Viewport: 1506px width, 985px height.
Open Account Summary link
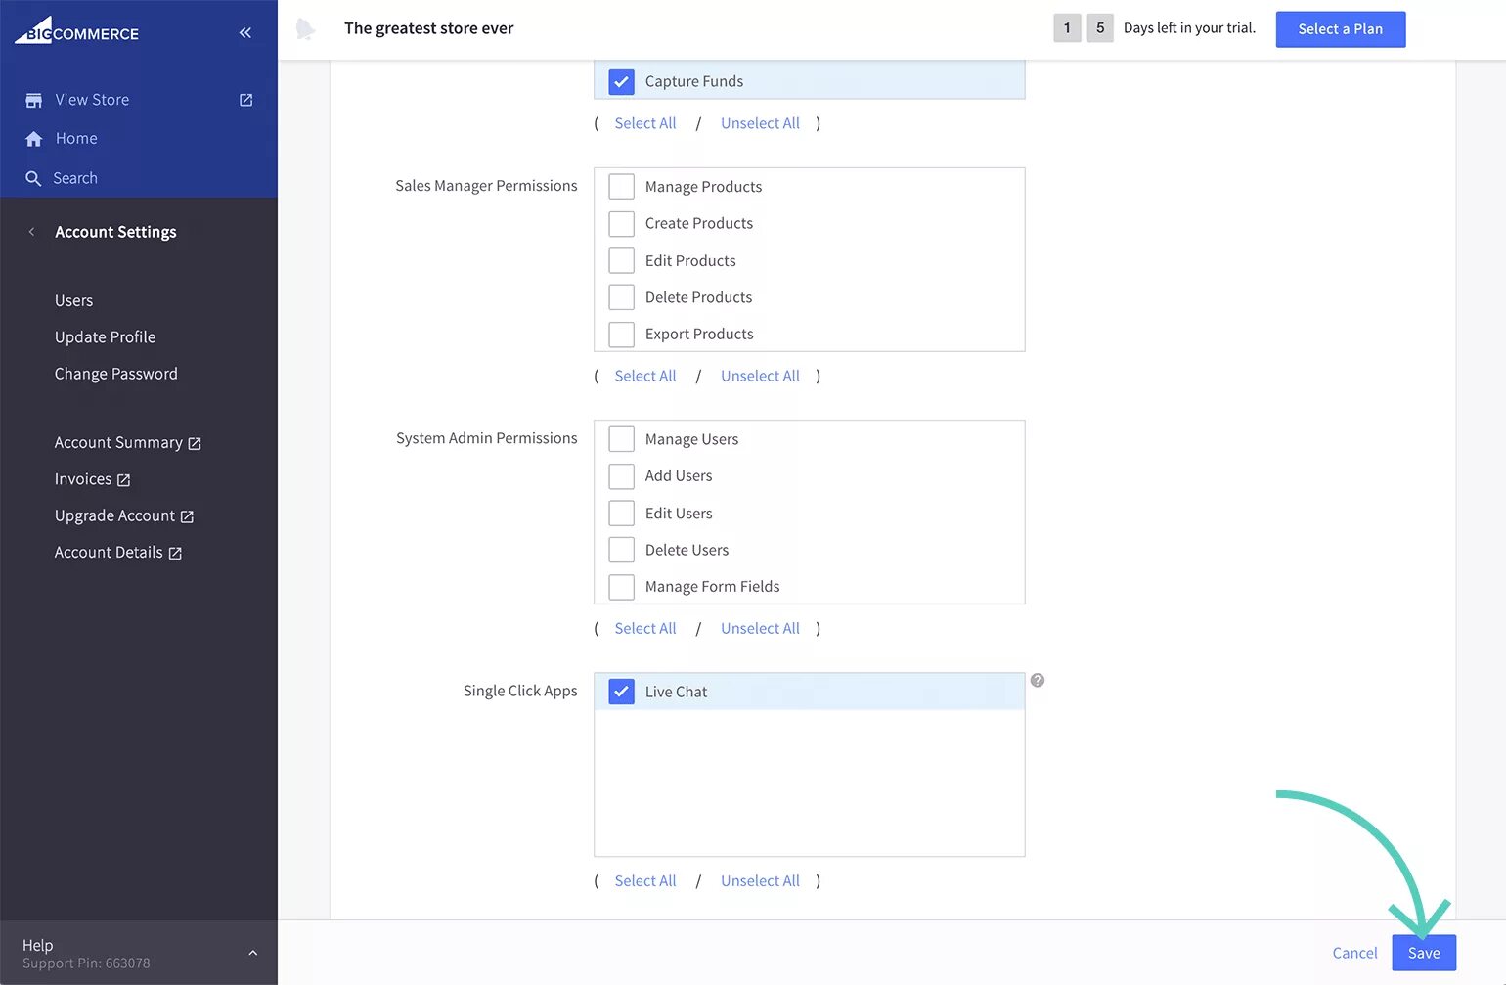click(118, 442)
